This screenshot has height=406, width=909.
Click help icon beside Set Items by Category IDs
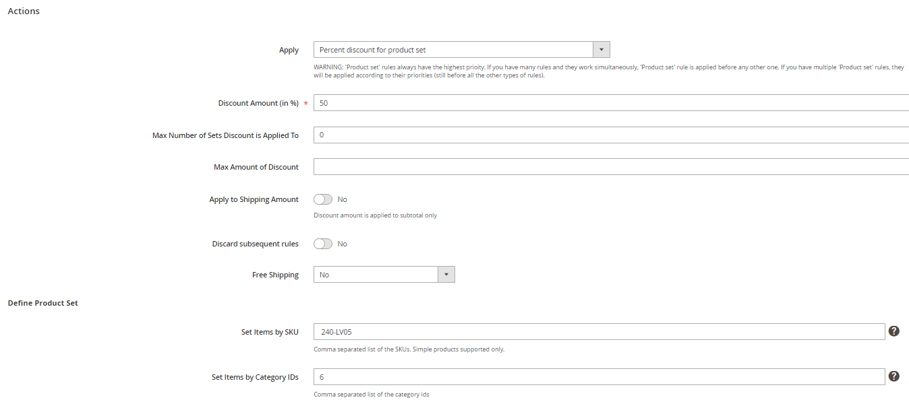[x=893, y=376]
